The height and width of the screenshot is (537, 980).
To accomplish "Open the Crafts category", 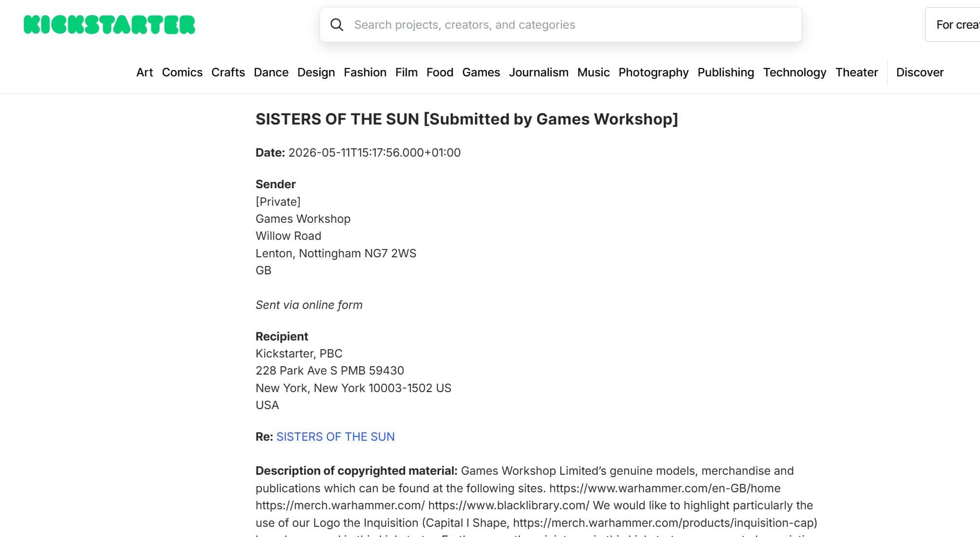I will click(x=228, y=72).
